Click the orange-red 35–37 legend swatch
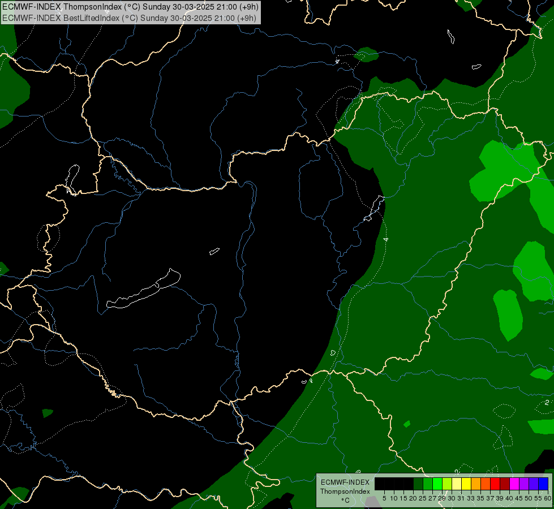This screenshot has width=554, height=509. tap(486, 484)
